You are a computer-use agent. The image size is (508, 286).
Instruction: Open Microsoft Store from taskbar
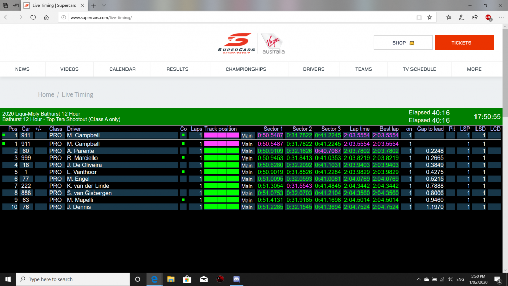coord(187,279)
